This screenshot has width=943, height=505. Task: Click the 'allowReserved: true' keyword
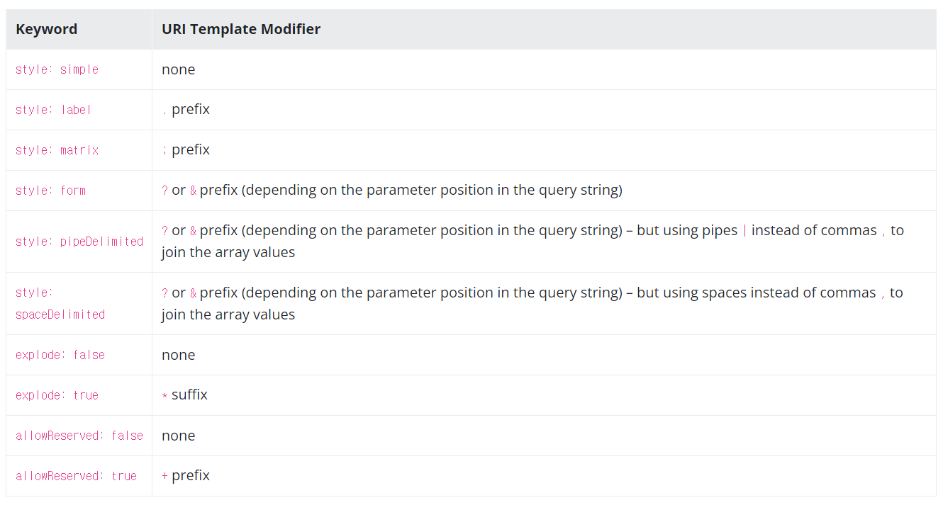[x=76, y=476]
